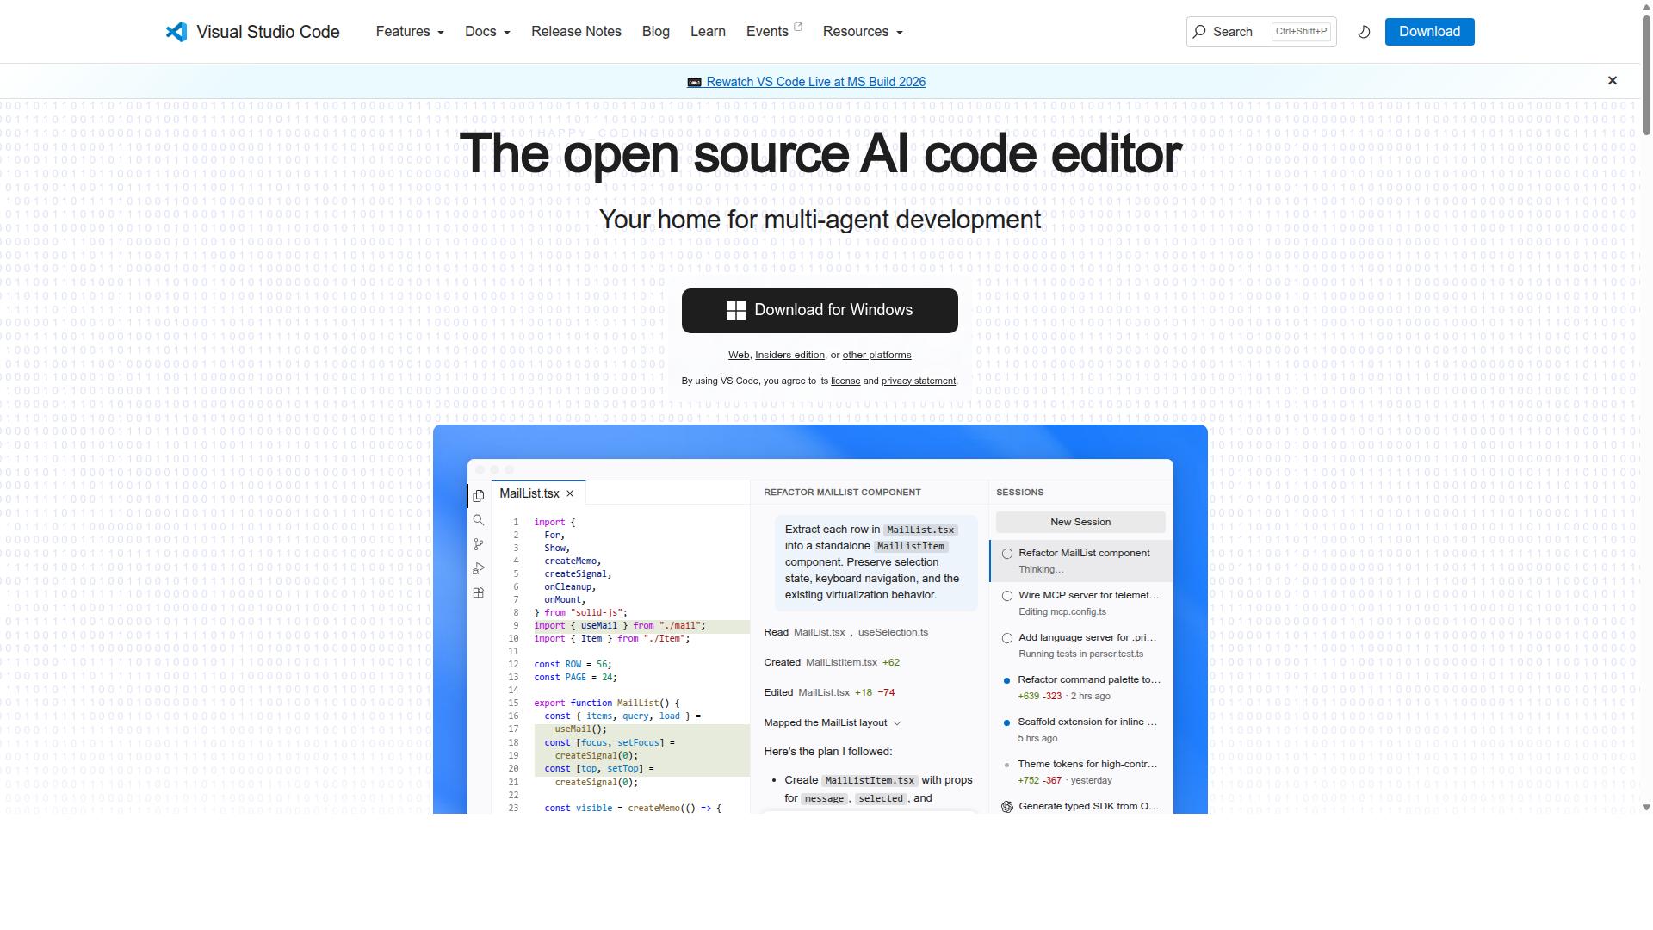Toggle the dark theme moon icon
The height and width of the screenshot is (930, 1653).
(x=1364, y=32)
